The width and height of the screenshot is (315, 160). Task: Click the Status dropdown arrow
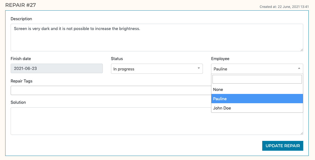tap(199, 68)
